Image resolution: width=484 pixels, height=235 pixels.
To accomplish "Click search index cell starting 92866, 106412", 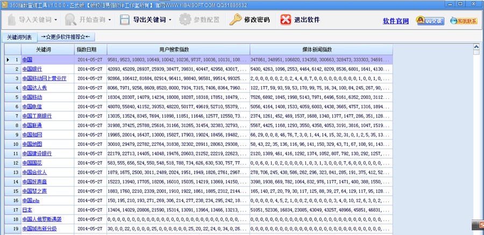I will point(179,79).
